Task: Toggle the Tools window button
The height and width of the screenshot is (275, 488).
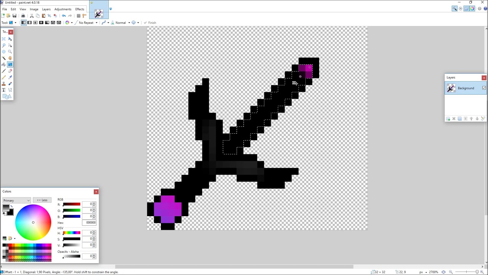Action: 454,8
